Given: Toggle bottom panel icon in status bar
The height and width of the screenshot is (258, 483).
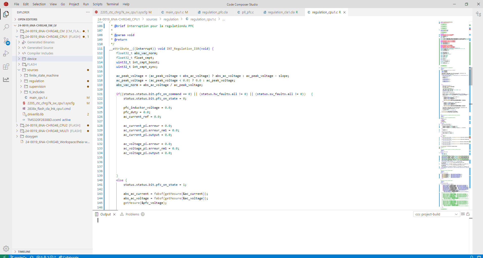Looking at the screenshot, I should [x=479, y=257].
